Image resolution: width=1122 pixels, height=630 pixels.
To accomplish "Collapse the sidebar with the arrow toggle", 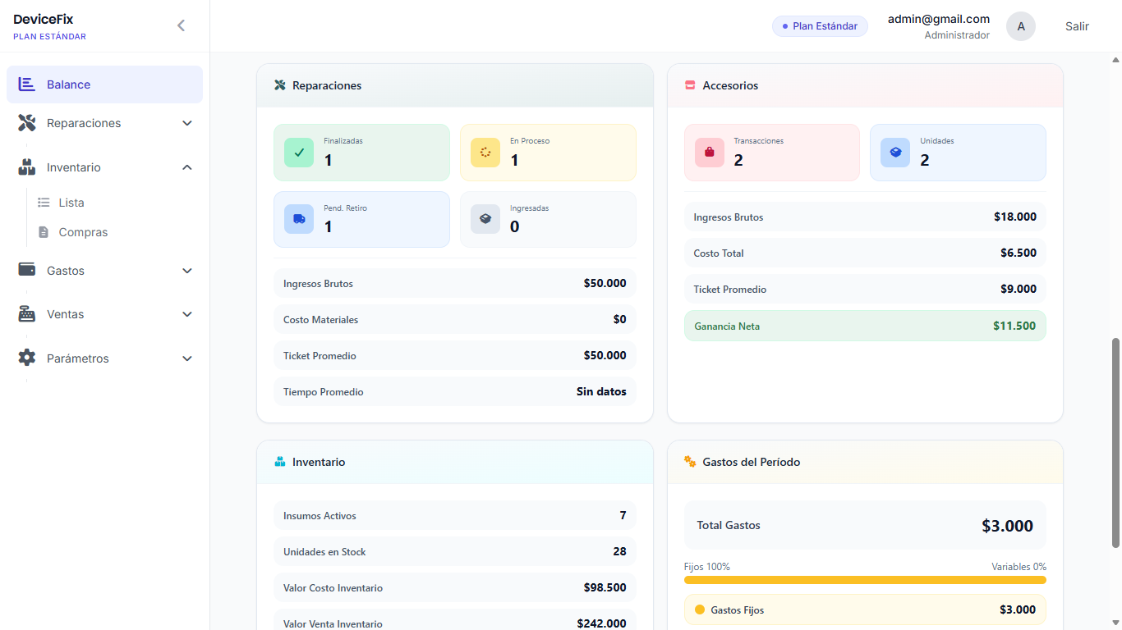I will click(181, 25).
